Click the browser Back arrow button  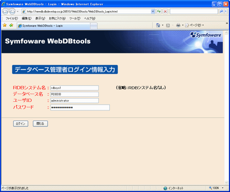[6, 11]
